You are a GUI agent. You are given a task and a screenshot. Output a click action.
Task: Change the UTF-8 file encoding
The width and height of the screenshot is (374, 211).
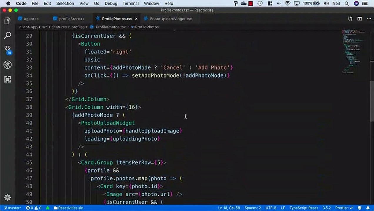271,208
